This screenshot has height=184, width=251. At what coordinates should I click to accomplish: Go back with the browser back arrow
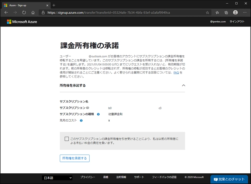coord(6,13)
